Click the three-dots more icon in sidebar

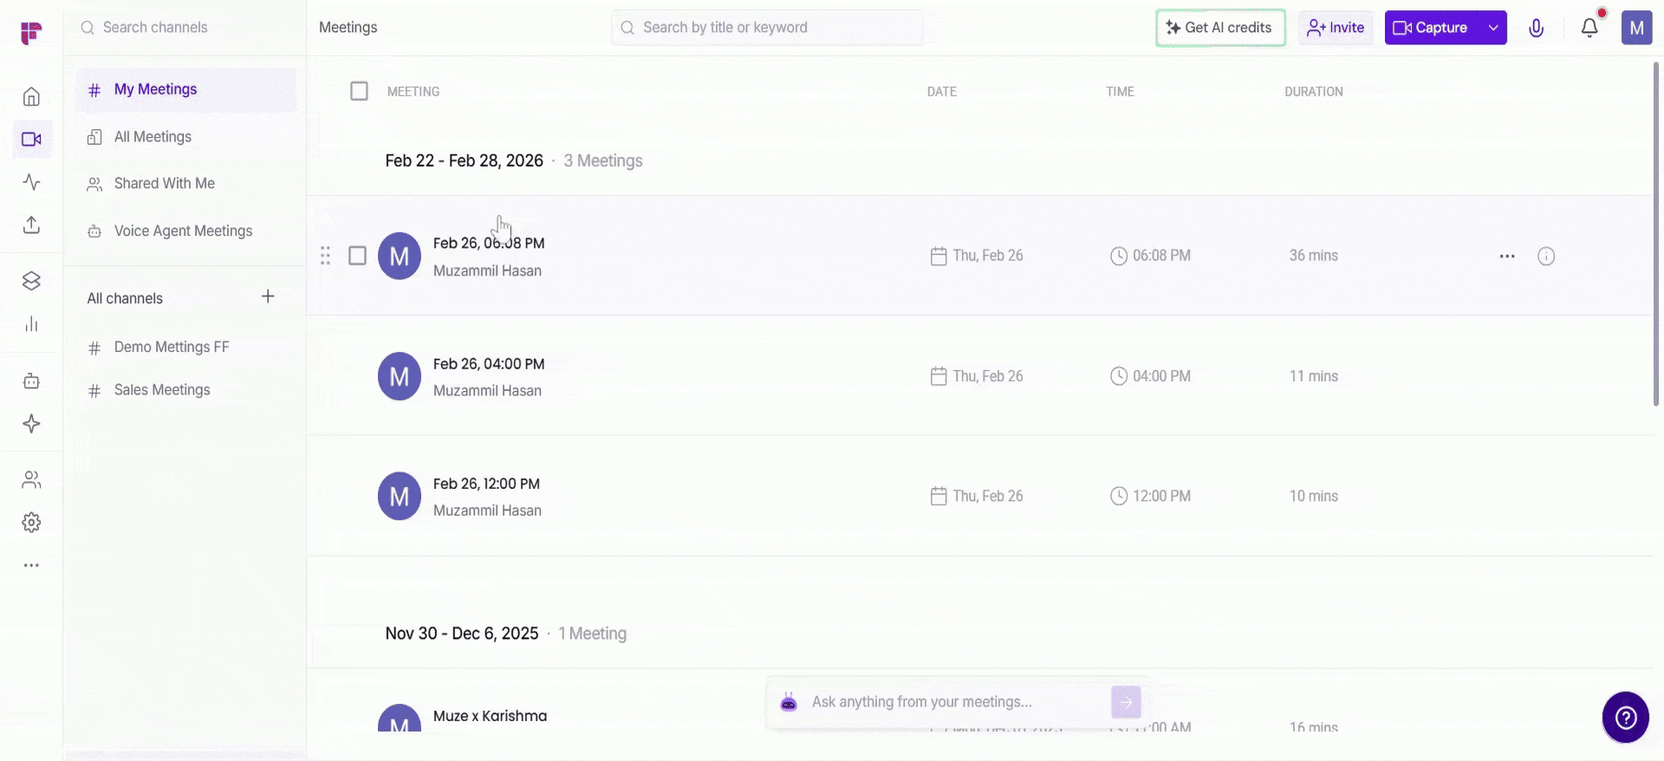31,565
